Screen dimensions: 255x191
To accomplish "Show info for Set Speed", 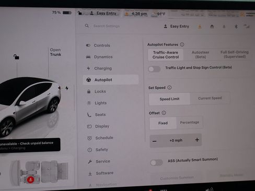I will tap(169, 88).
